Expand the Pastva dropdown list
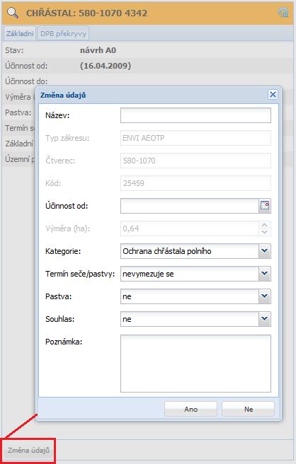The image size is (296, 464). tap(265, 296)
